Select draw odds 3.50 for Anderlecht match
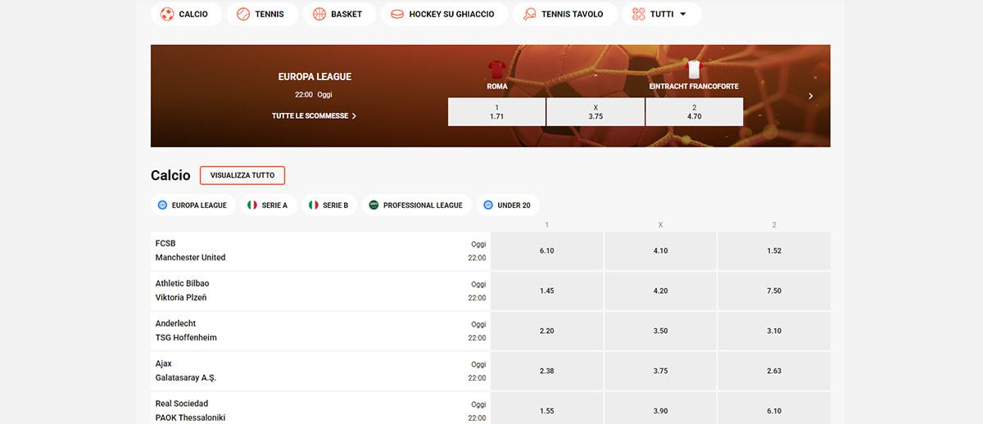Screen dimensions: 983x424 click(x=660, y=332)
